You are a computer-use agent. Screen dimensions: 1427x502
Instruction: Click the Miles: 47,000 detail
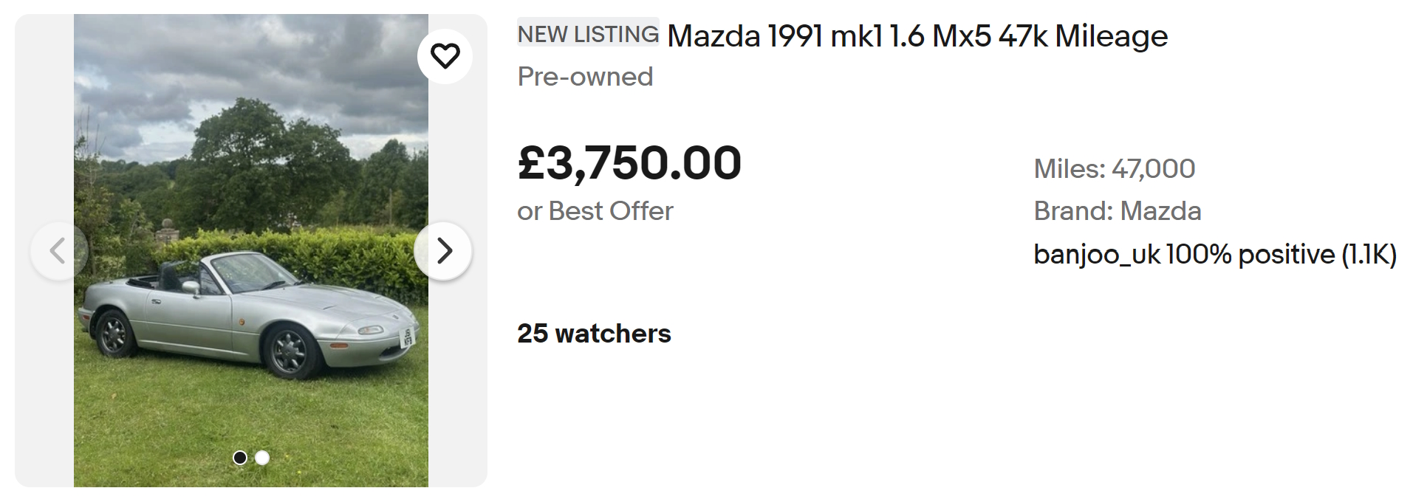(x=1114, y=169)
